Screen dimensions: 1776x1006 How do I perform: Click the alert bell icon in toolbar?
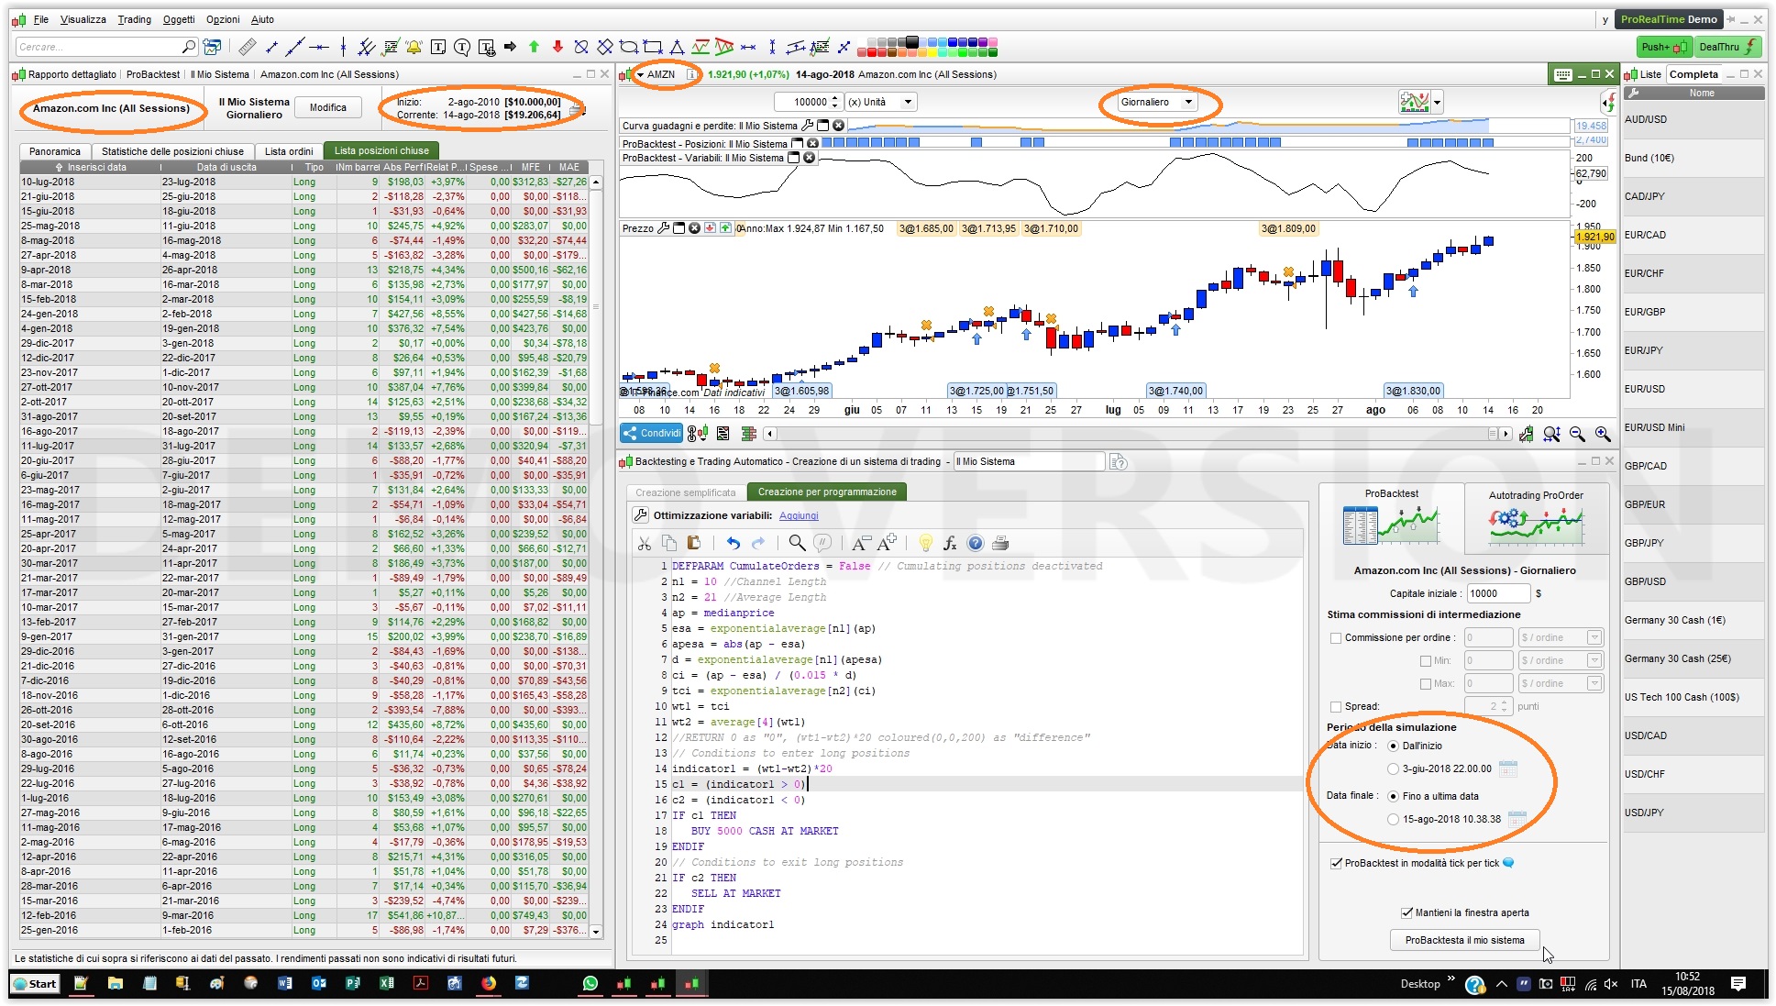(414, 47)
